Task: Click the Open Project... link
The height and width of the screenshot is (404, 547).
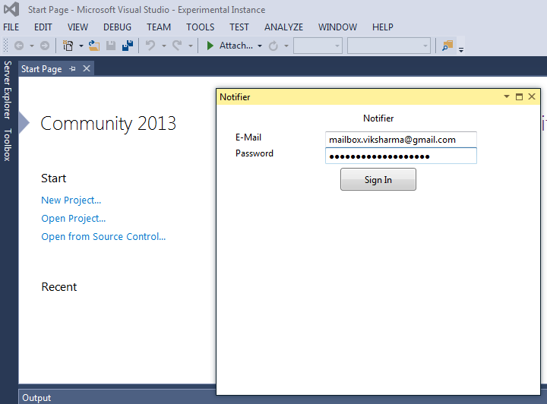Action: click(x=73, y=218)
